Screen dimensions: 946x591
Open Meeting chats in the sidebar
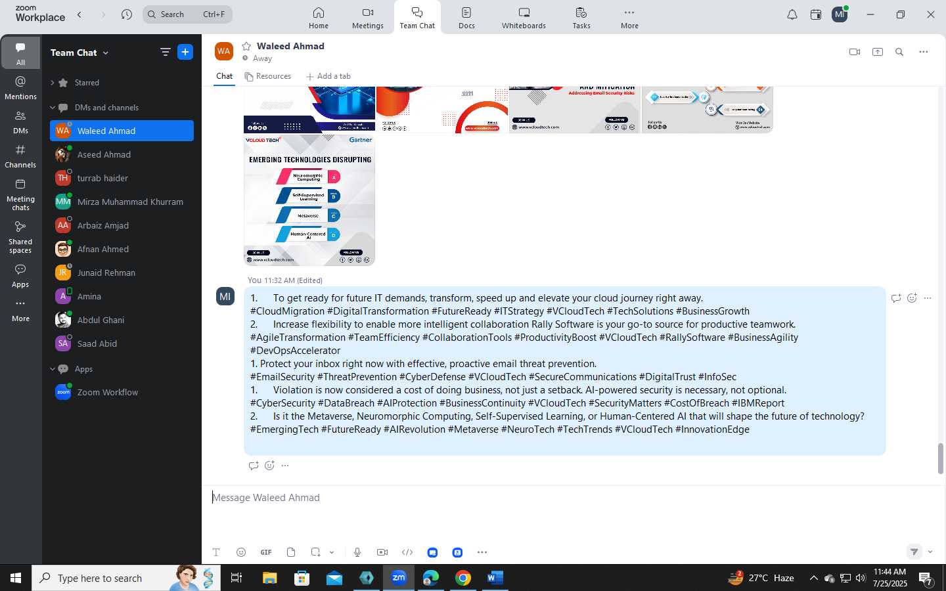(20, 194)
